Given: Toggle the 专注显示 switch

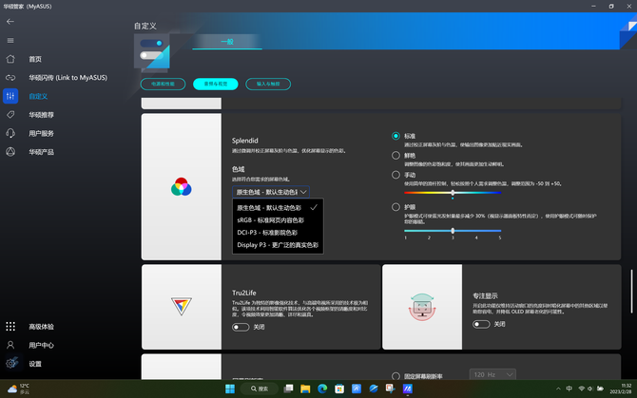Looking at the screenshot, I should (481, 324).
